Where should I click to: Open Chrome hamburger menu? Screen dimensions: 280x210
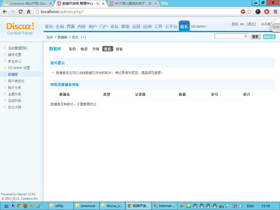pyautogui.click(x=276, y=12)
